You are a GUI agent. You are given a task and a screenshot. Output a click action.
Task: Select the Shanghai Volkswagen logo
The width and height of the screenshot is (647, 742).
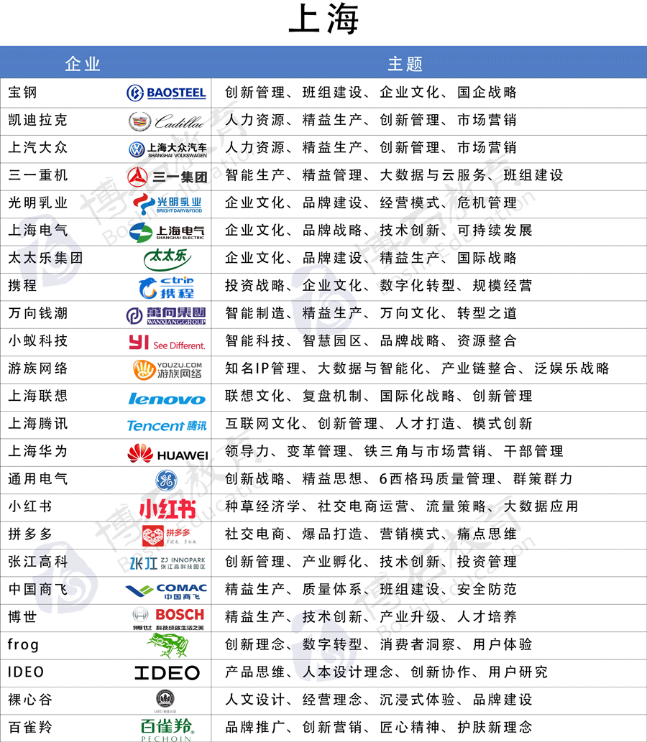pos(167,149)
